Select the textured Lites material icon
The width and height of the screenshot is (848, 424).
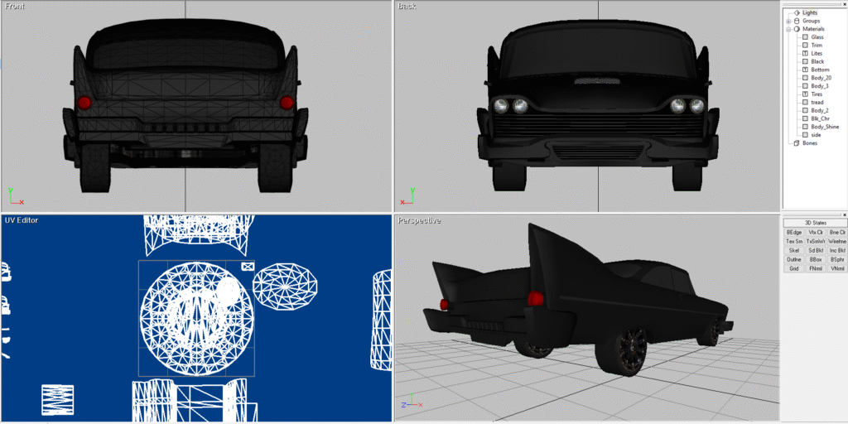click(x=804, y=53)
